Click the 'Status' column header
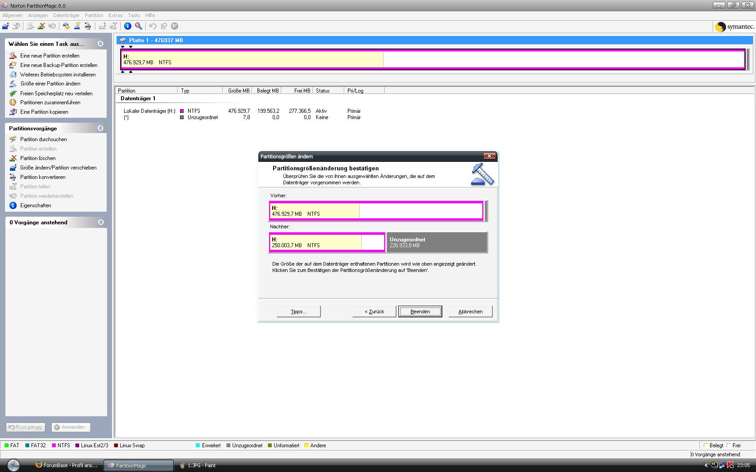 (x=328, y=90)
